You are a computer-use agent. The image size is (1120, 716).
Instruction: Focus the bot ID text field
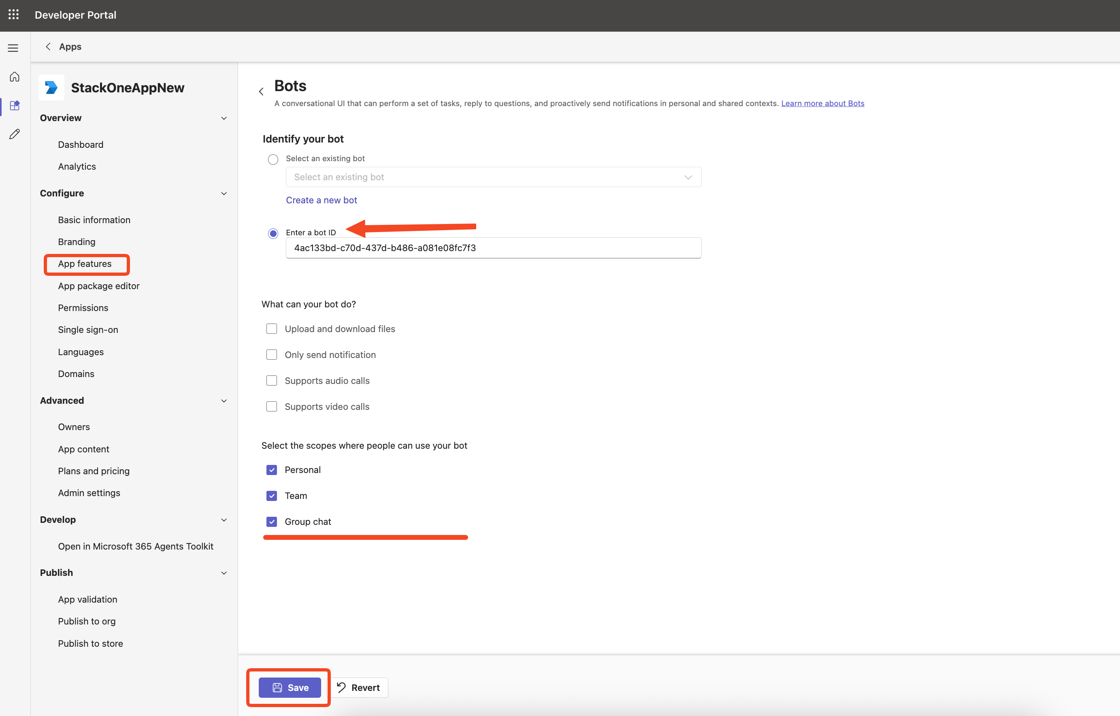[494, 248]
